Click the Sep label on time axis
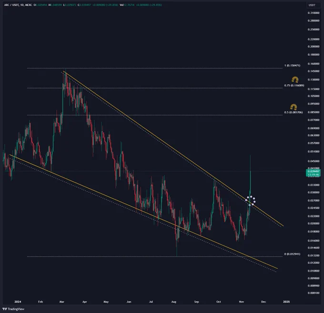324x313 pixels. pyautogui.click(x=196, y=302)
